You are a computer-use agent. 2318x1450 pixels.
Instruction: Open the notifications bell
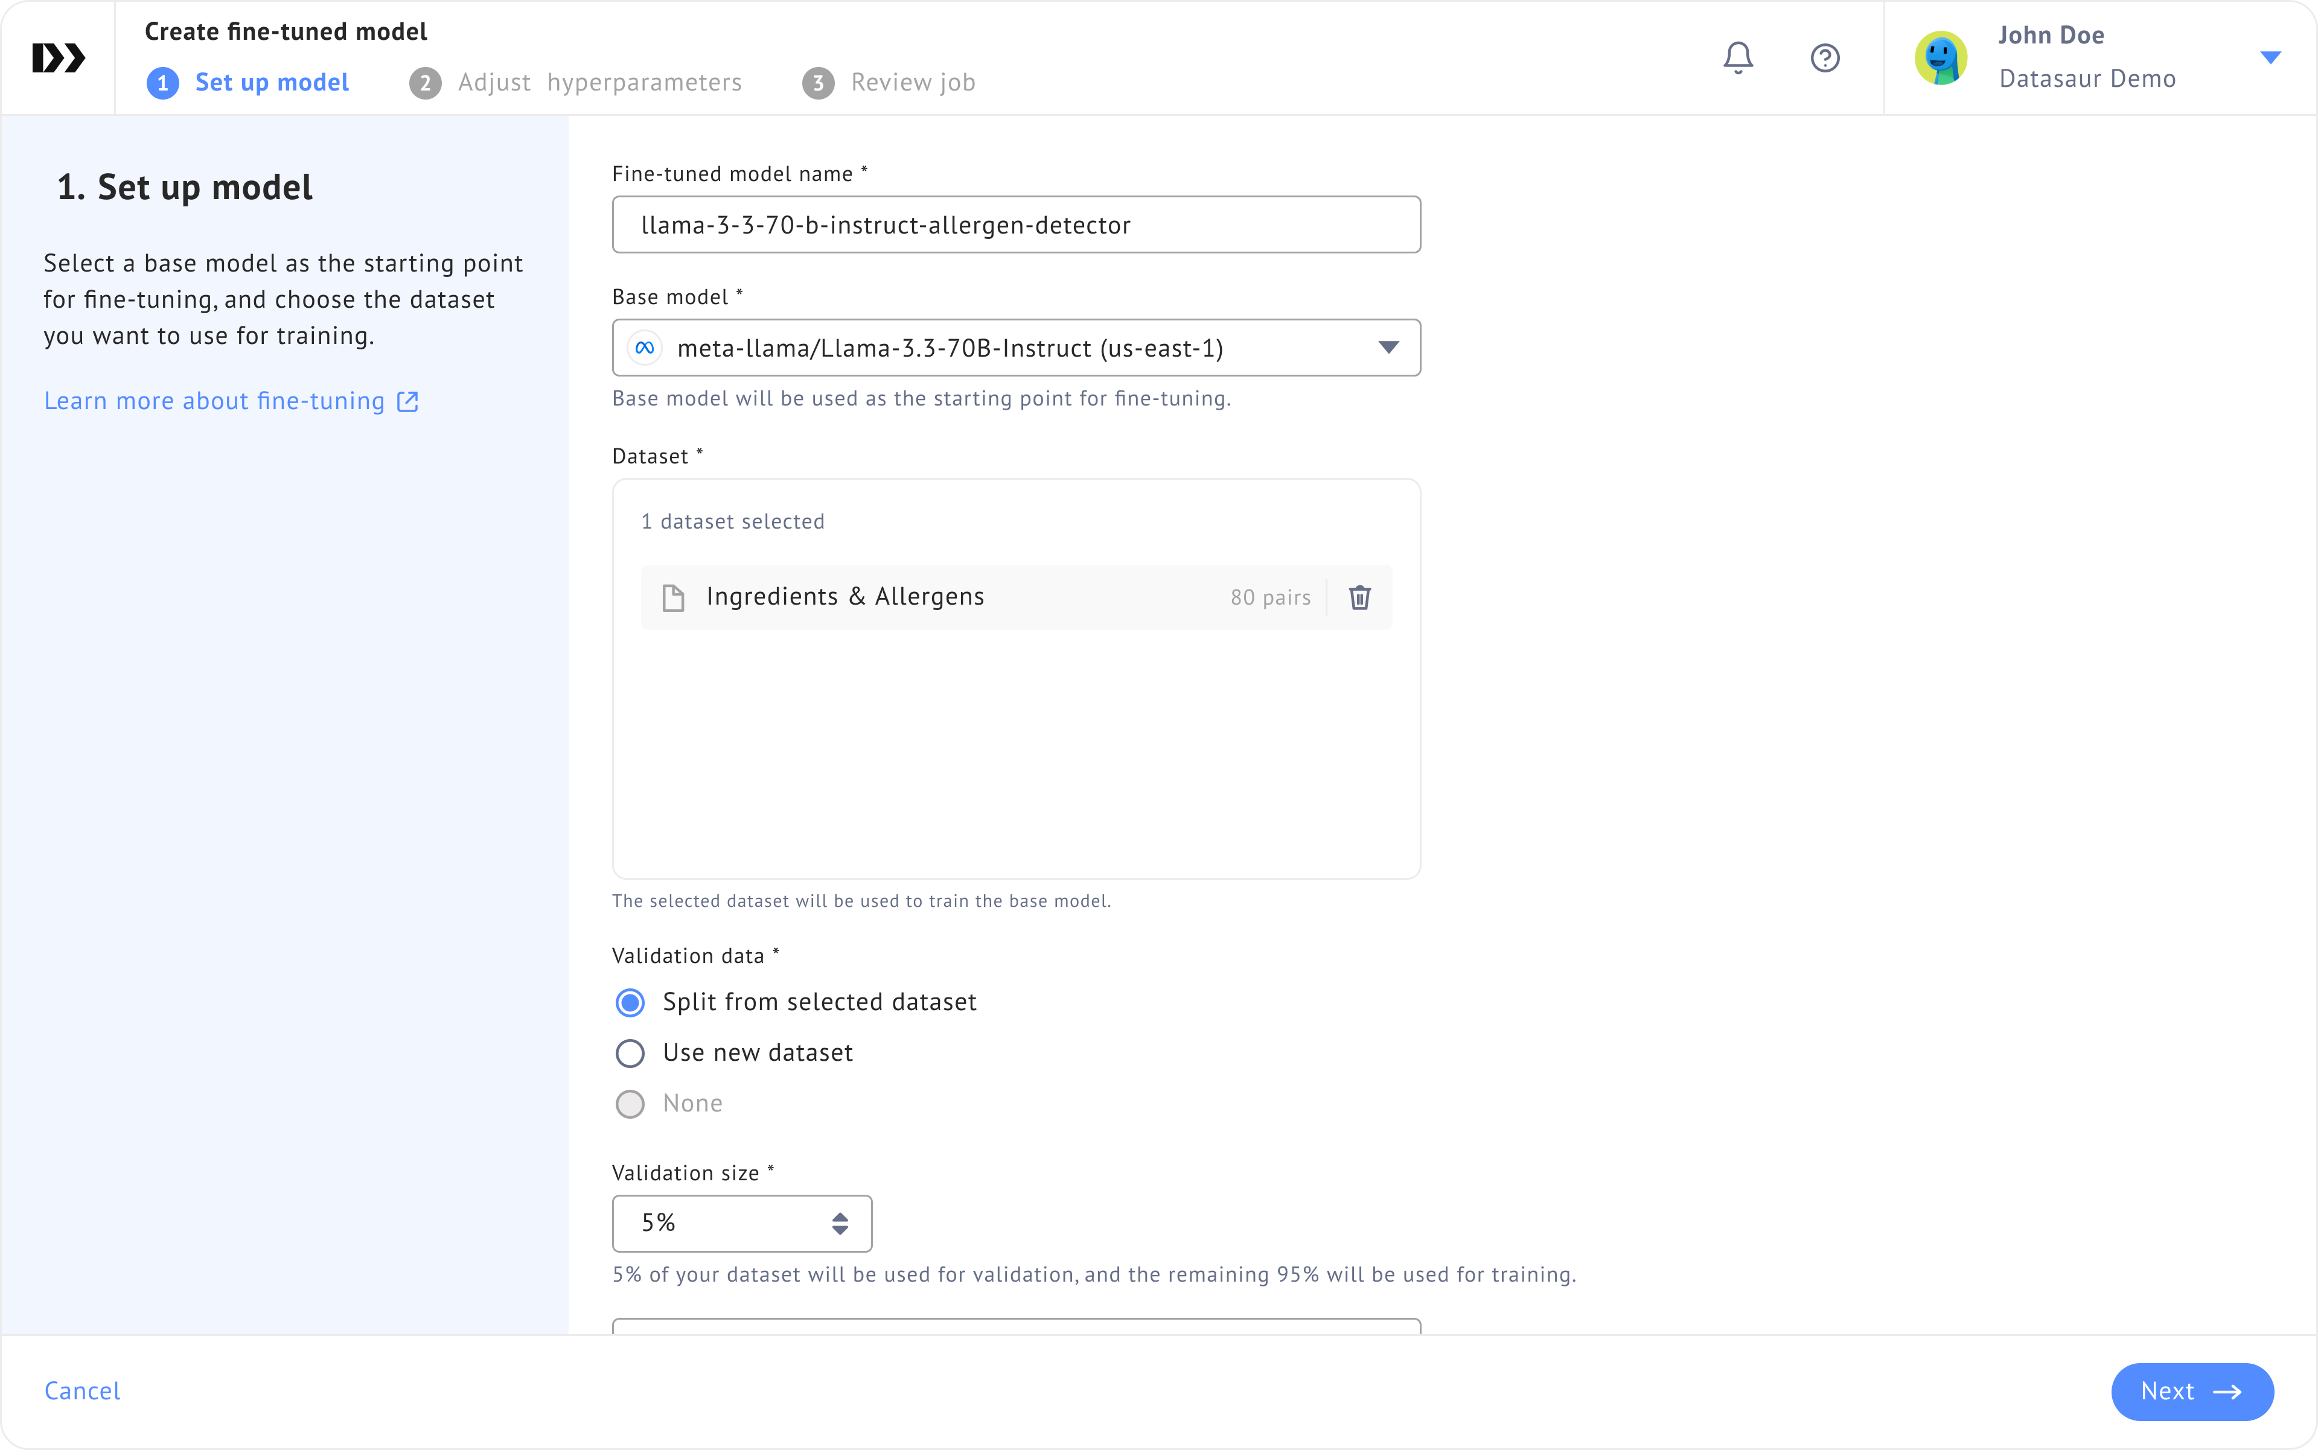click(x=1737, y=57)
